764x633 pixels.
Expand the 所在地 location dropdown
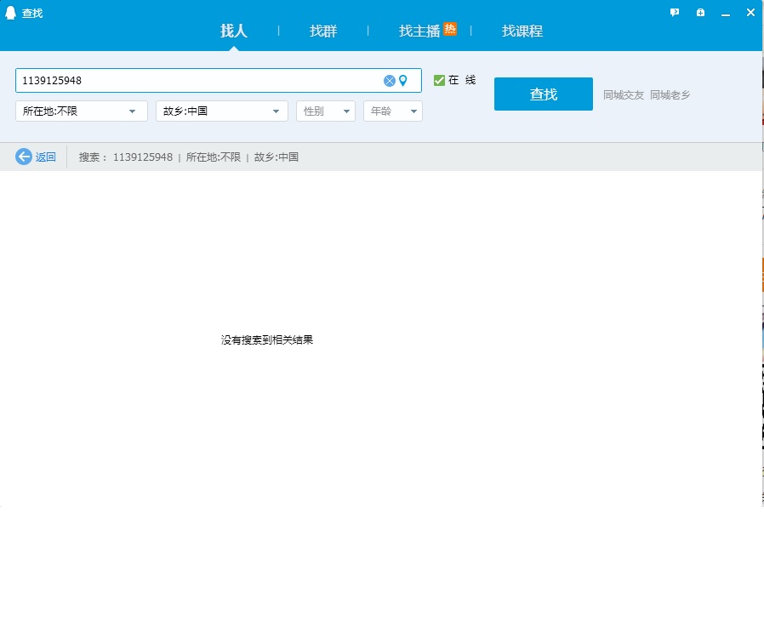point(80,111)
